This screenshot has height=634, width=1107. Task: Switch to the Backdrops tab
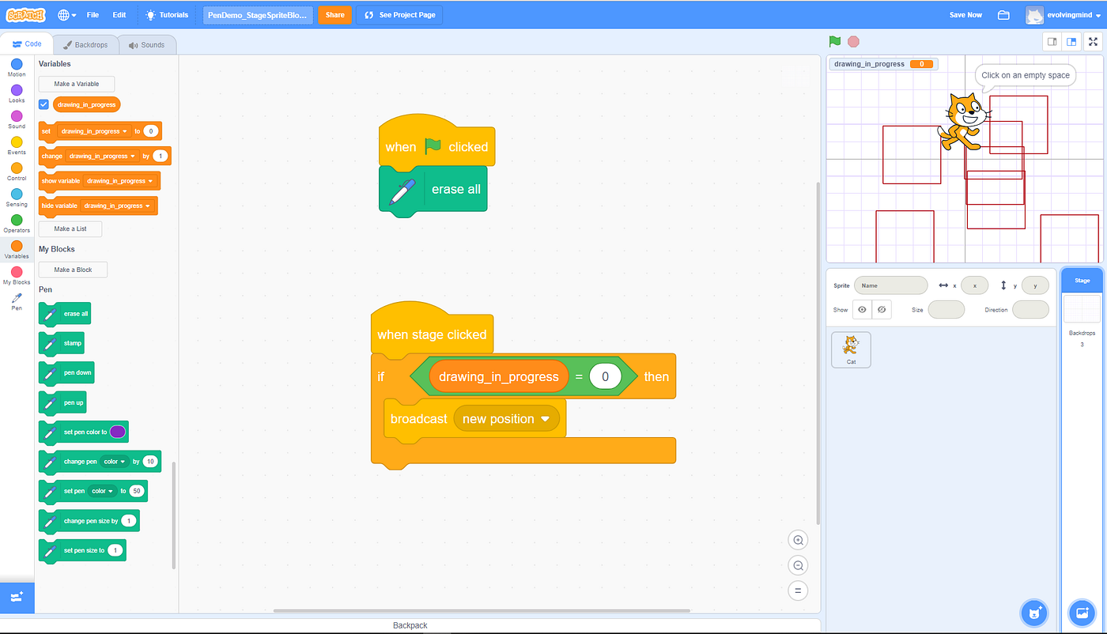point(85,44)
